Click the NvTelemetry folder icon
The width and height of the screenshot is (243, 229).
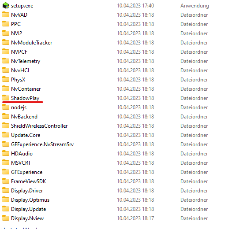[6, 61]
